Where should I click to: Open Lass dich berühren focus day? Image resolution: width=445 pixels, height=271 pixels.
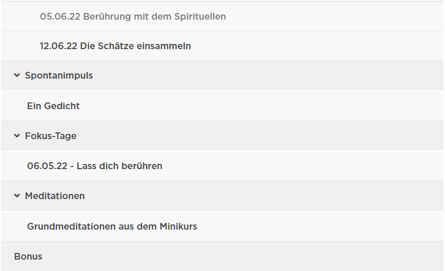95,166
